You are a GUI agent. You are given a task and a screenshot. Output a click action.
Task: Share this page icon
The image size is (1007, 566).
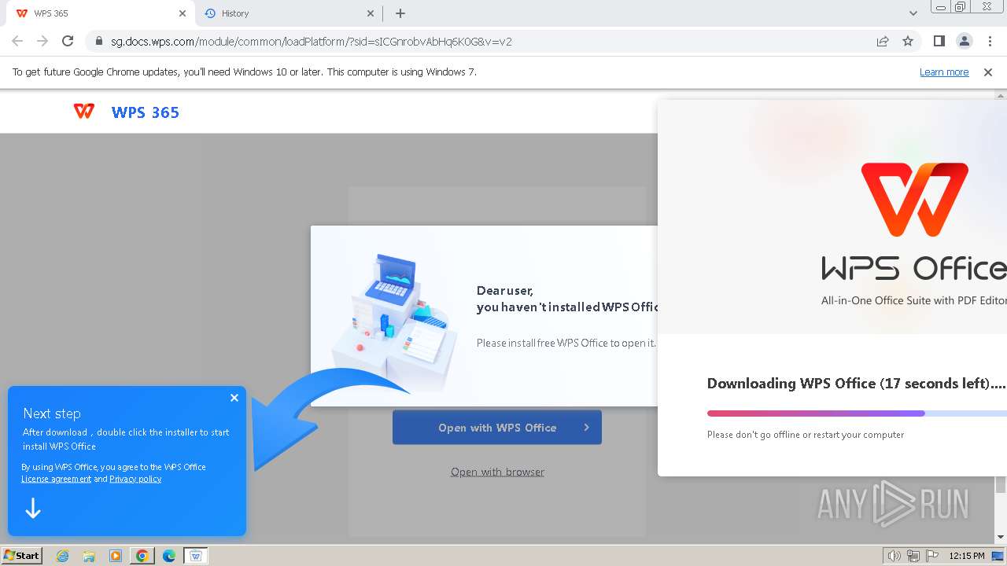pyautogui.click(x=883, y=41)
